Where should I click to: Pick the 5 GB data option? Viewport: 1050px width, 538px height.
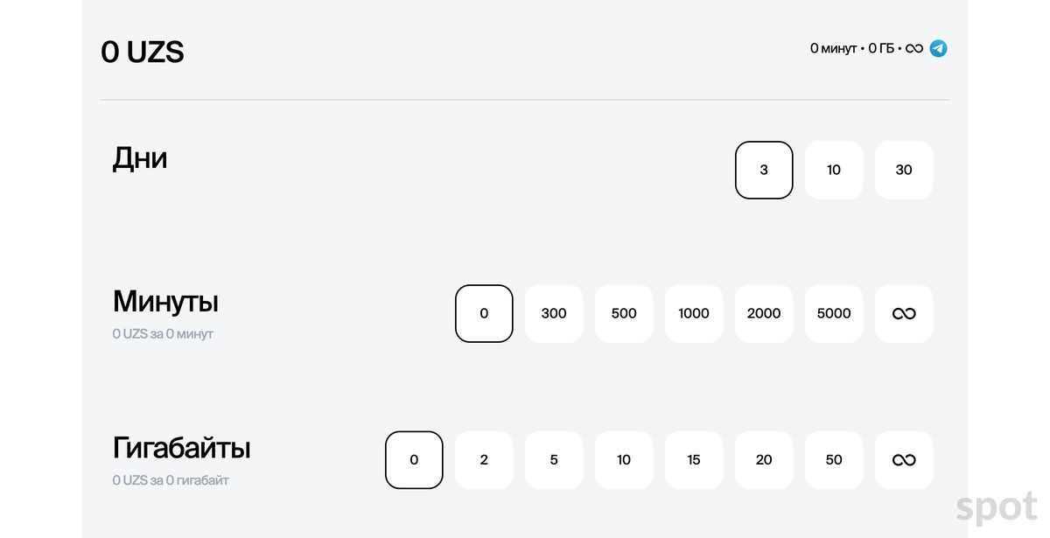coord(554,460)
